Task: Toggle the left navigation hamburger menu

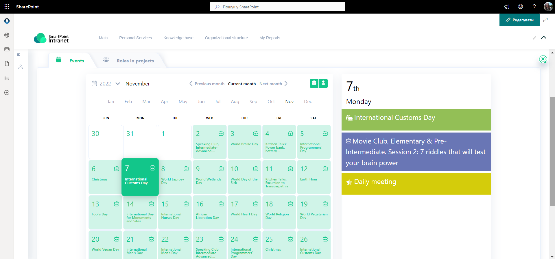Action: [19, 55]
